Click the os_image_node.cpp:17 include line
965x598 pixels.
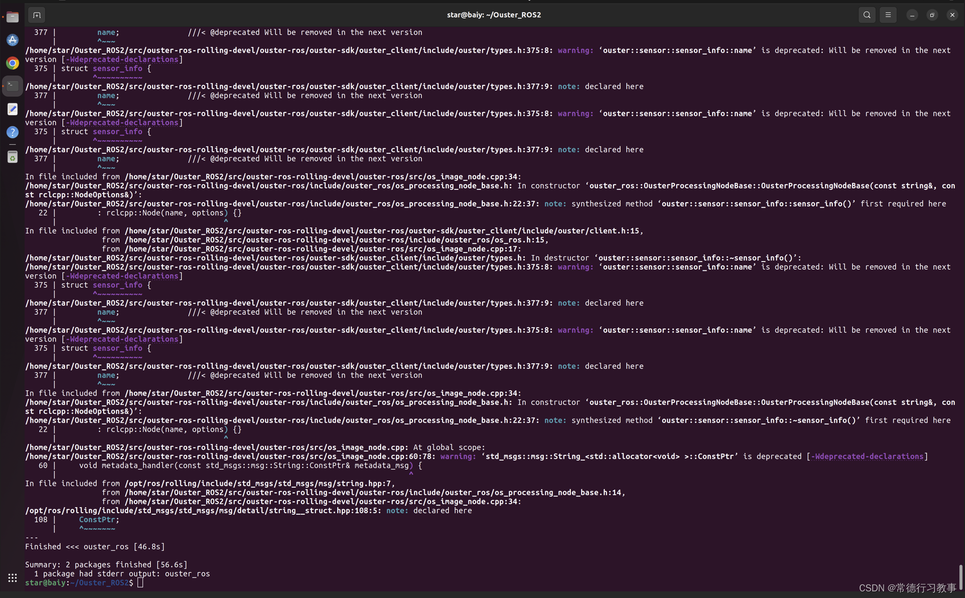tap(312, 249)
